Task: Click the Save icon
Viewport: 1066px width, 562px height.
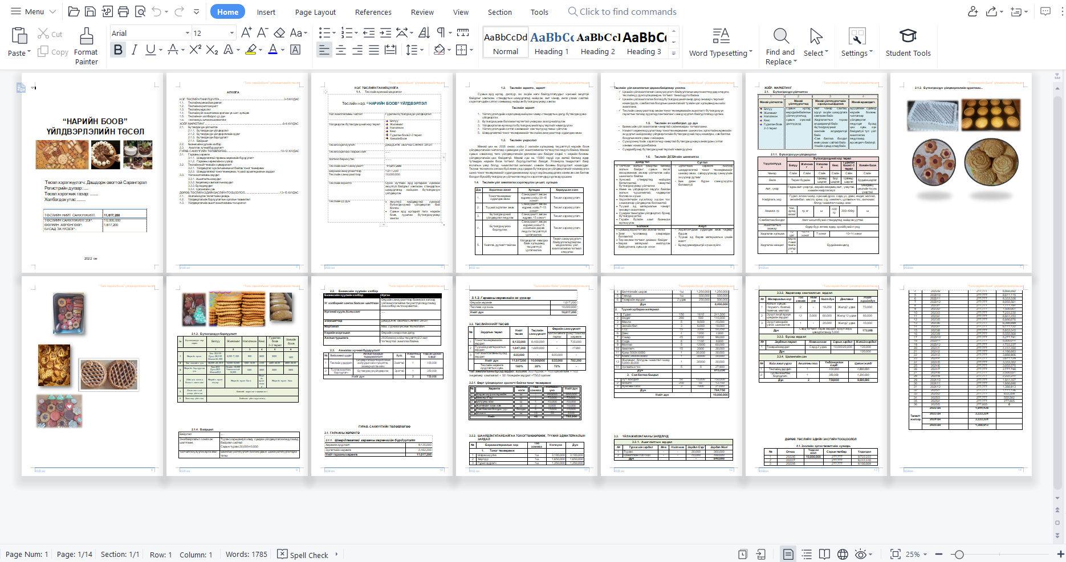Action: [x=90, y=11]
